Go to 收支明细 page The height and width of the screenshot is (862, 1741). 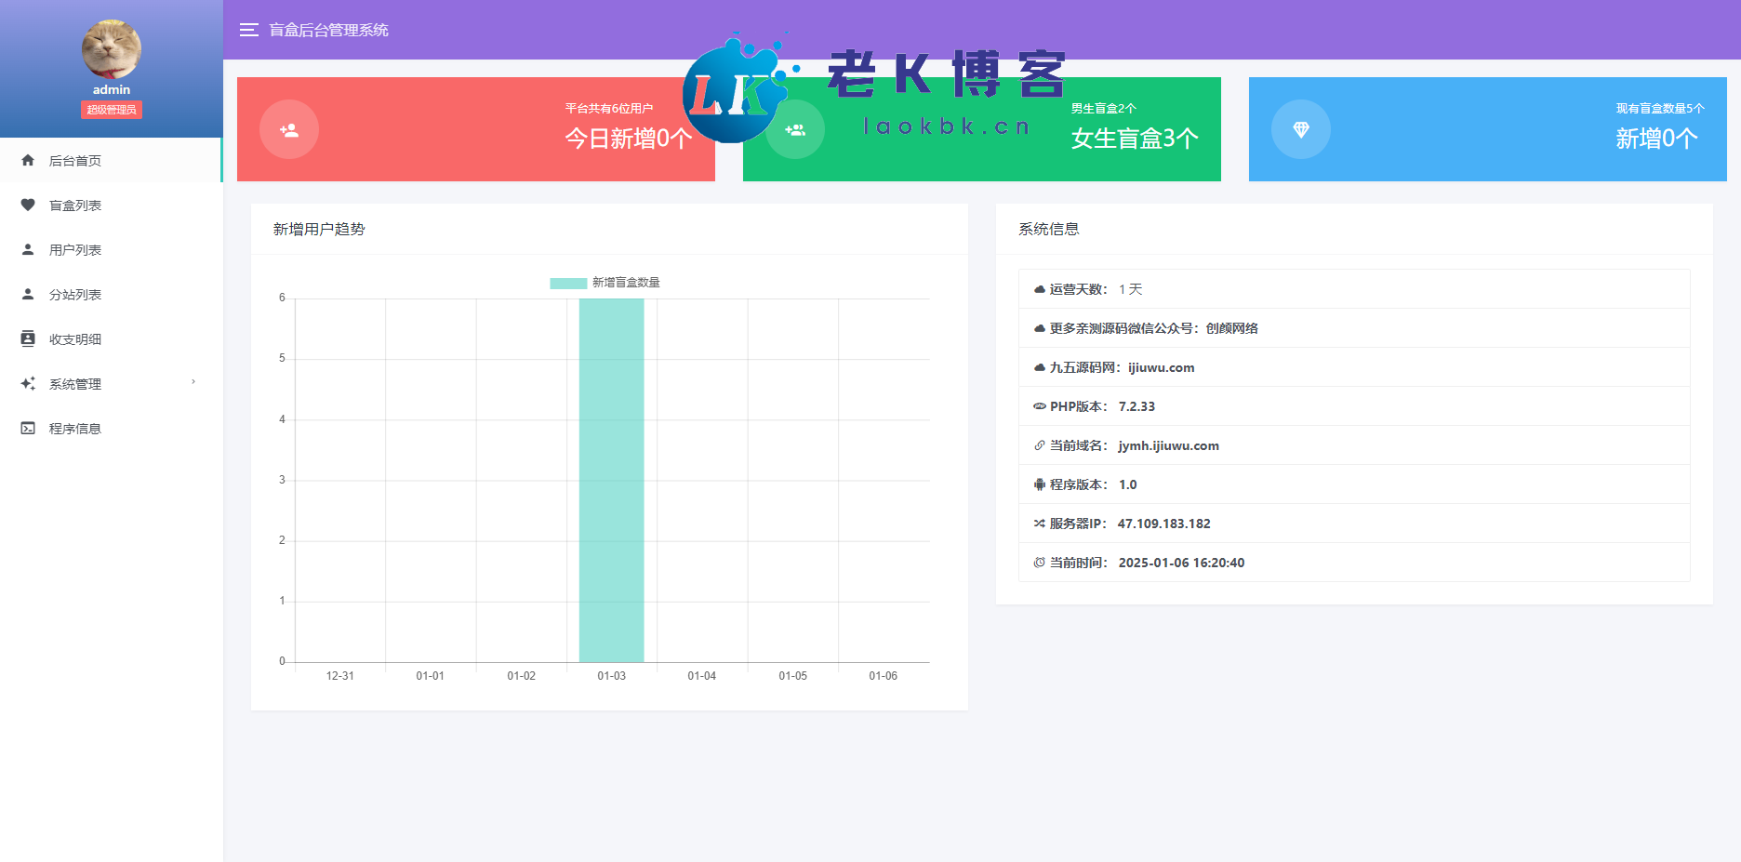pos(75,339)
